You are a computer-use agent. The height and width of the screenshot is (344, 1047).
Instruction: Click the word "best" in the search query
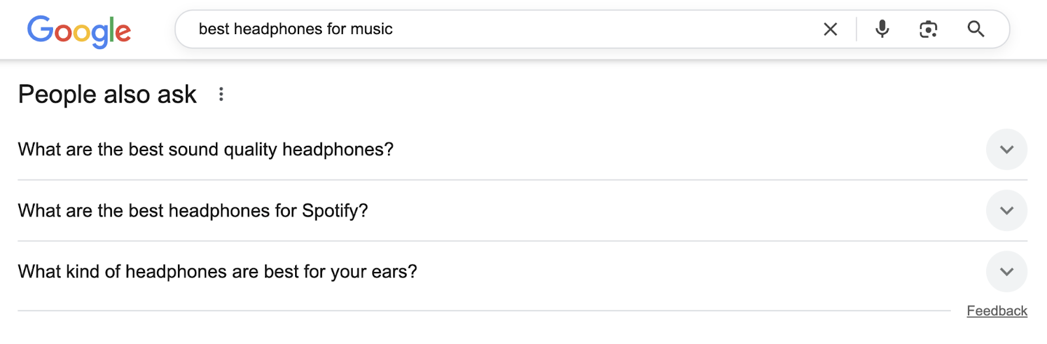(214, 29)
